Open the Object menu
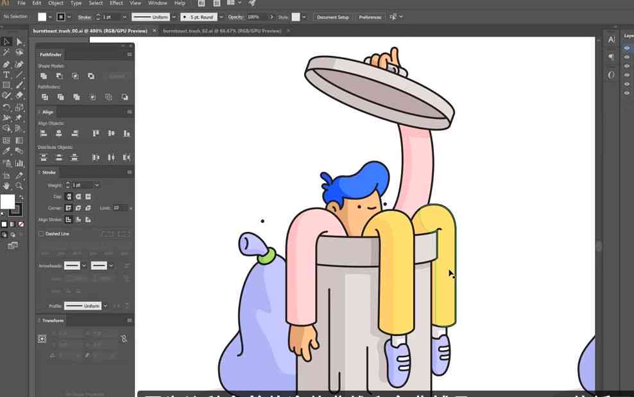Viewport: 634px width, 397px height. click(56, 3)
